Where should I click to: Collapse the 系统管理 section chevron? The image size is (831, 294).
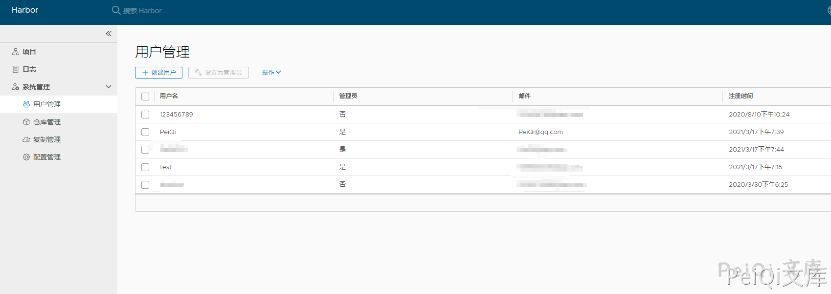click(109, 87)
